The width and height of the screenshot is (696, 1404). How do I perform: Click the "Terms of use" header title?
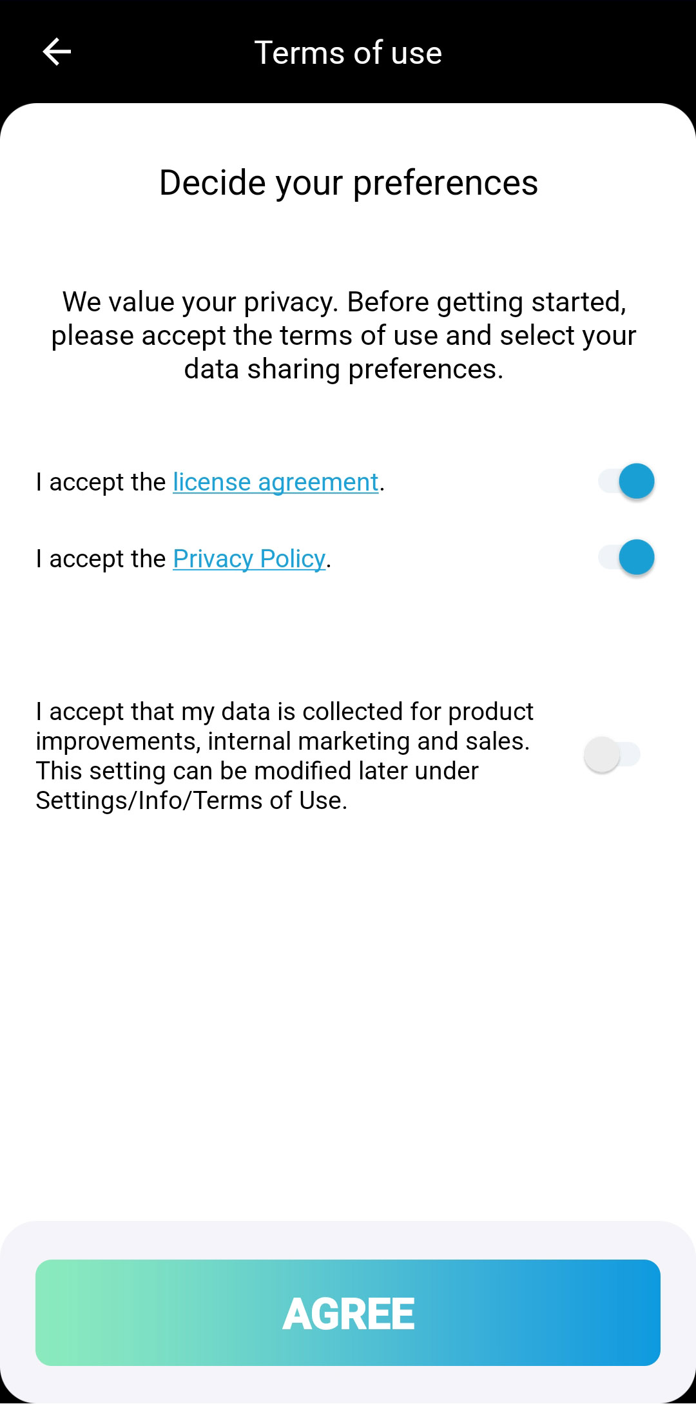pyautogui.click(x=348, y=52)
